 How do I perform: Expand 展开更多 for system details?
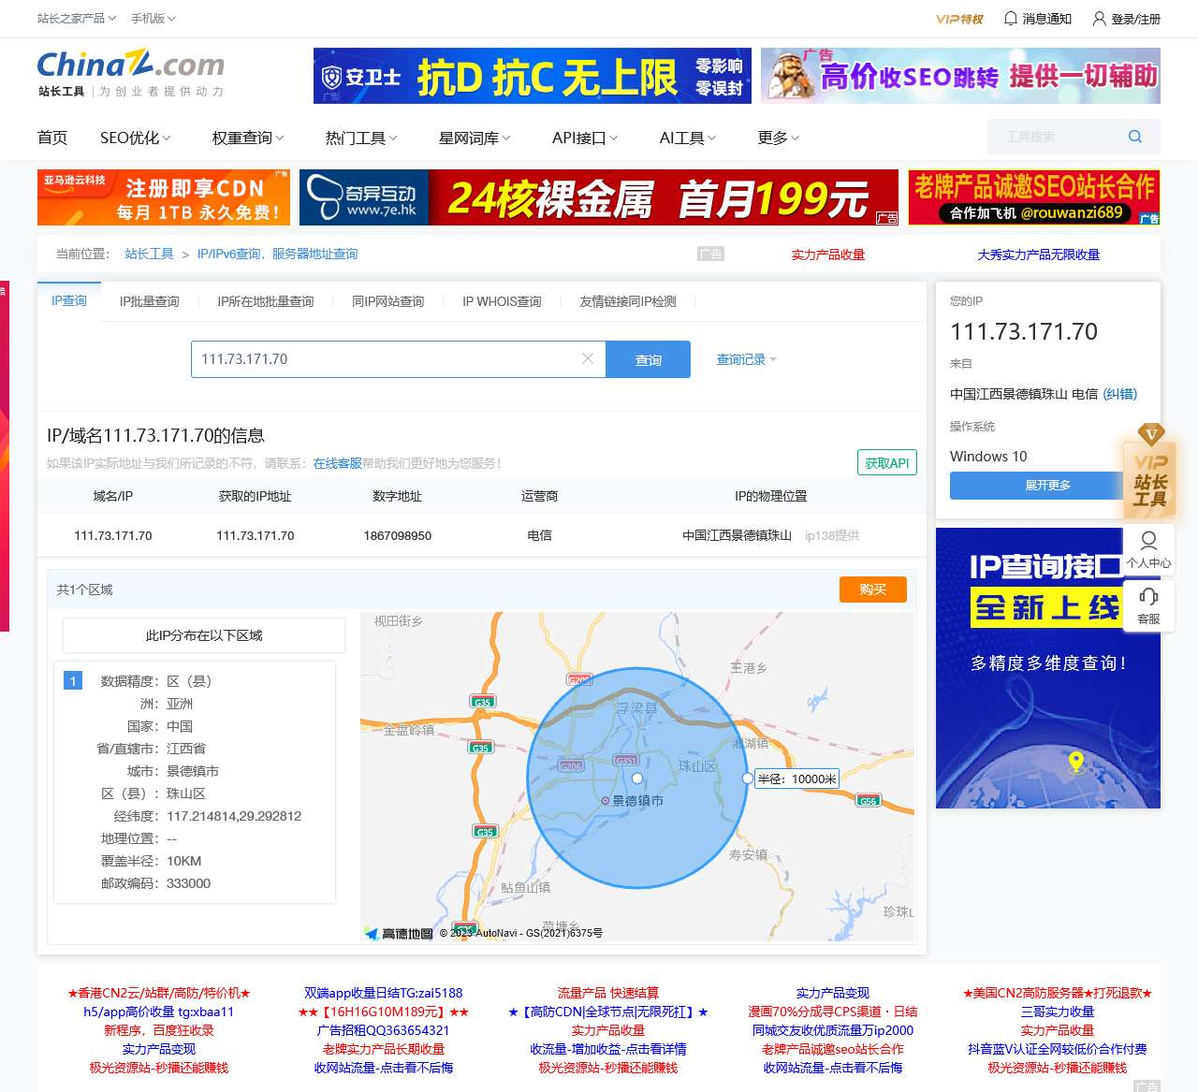pyautogui.click(x=1036, y=486)
